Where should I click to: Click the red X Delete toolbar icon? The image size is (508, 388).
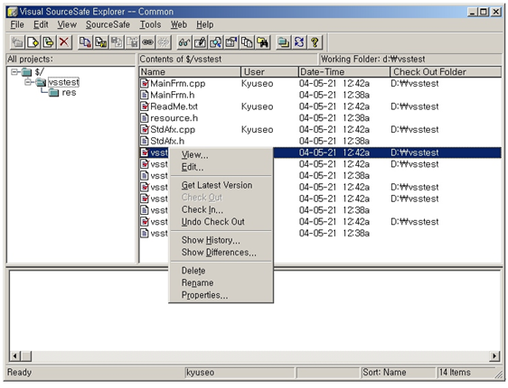click(x=64, y=42)
